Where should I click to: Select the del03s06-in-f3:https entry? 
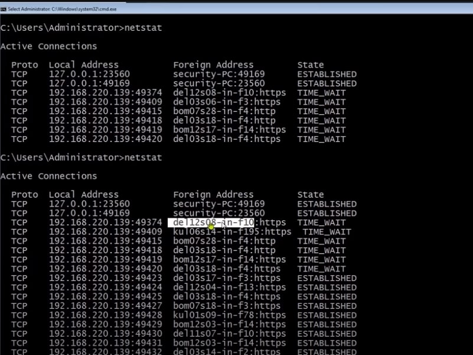click(x=227, y=102)
